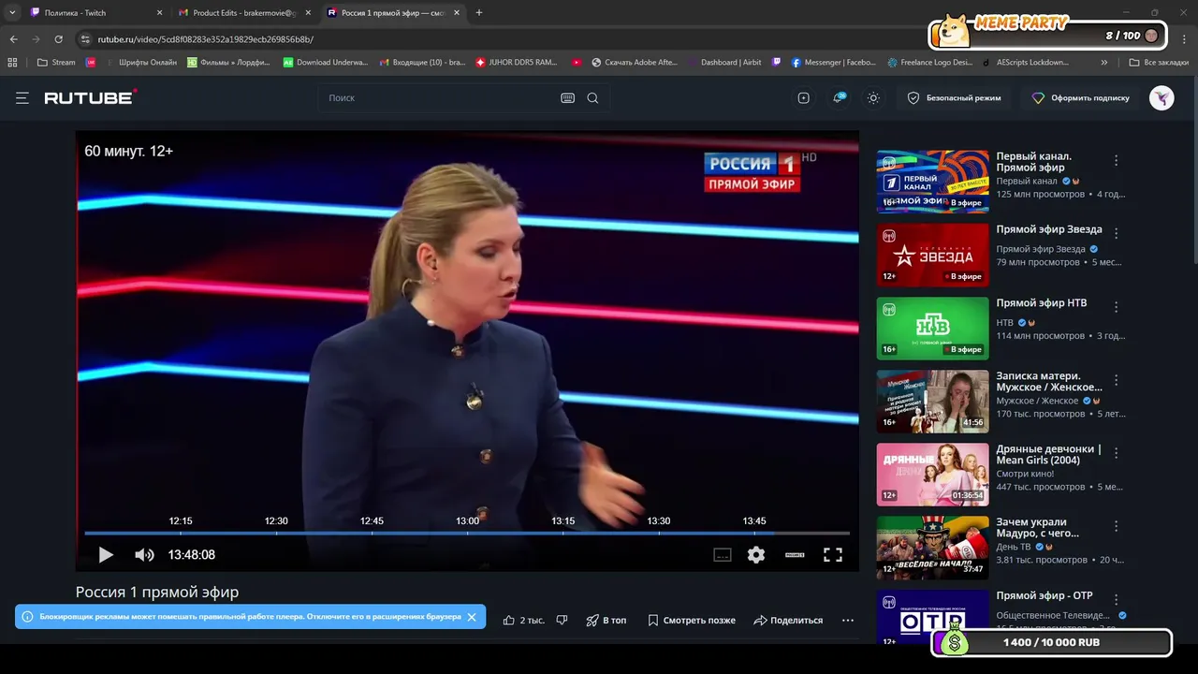The height and width of the screenshot is (674, 1198).
Task: Click the upload video plus icon
Action: (803, 98)
